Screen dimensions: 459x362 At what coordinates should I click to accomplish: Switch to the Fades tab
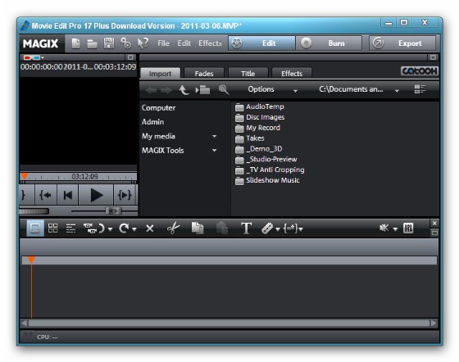(204, 74)
